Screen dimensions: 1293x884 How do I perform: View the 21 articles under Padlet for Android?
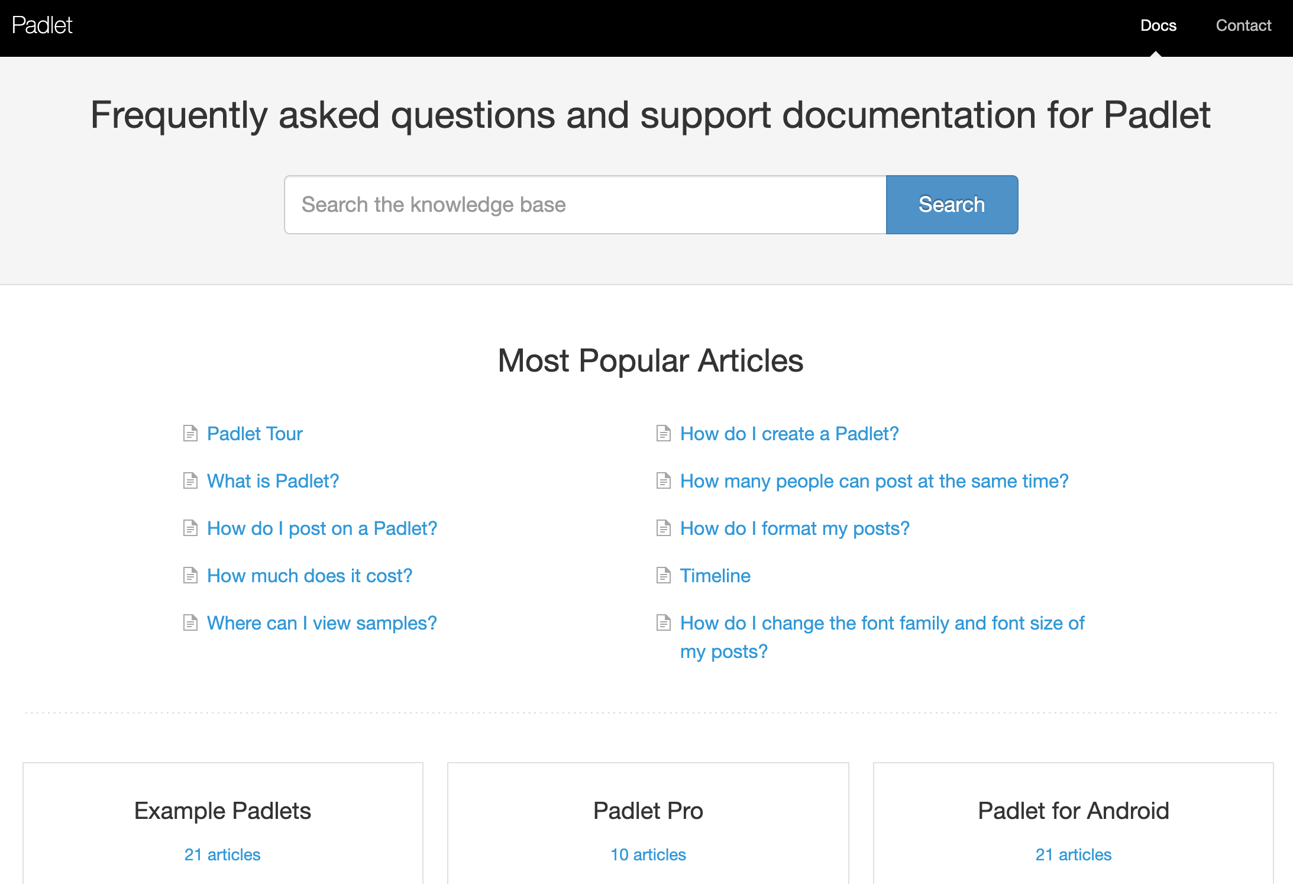pos(1073,854)
